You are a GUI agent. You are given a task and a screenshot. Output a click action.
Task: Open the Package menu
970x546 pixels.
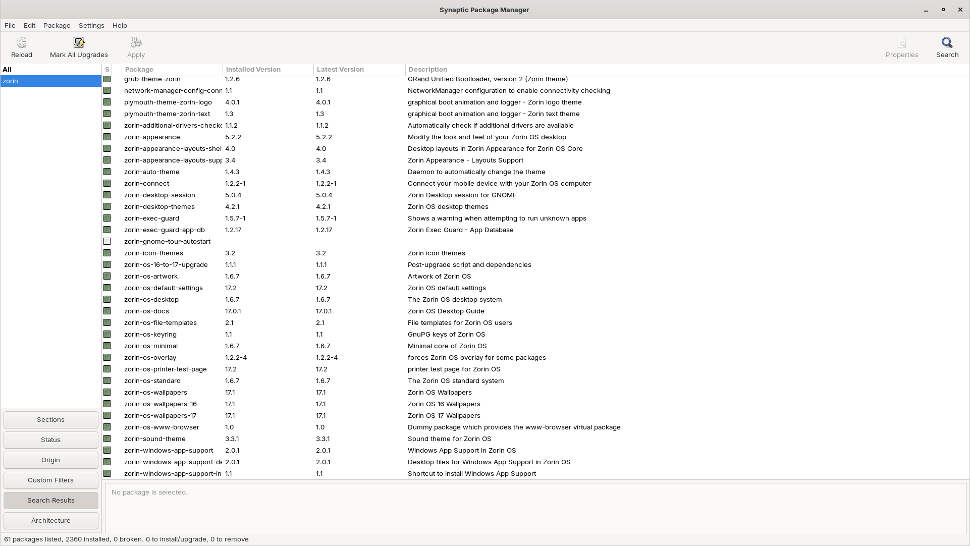(x=57, y=26)
